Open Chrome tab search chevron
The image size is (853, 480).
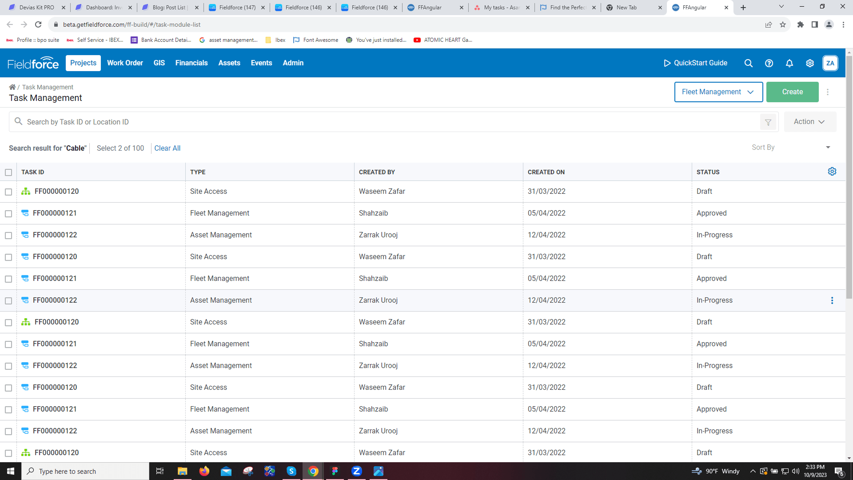click(x=781, y=7)
